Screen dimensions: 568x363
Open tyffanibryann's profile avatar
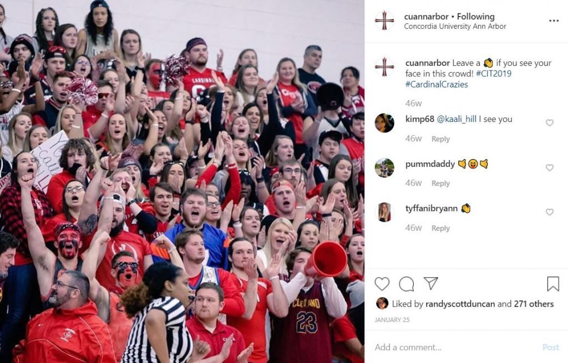pyautogui.click(x=384, y=212)
